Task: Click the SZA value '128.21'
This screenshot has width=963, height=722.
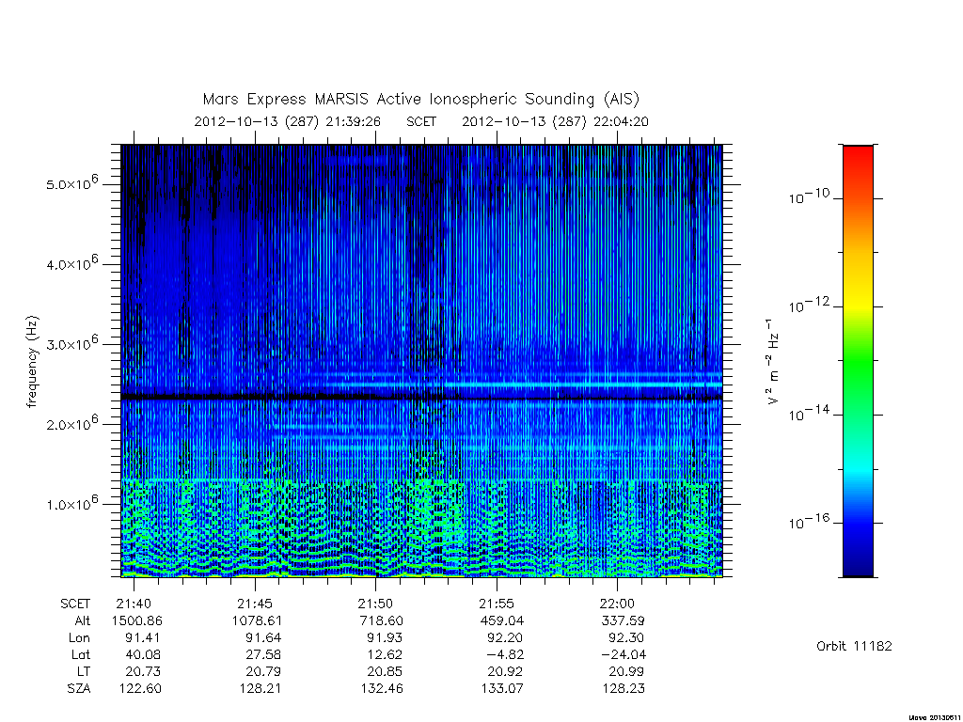Action: pyautogui.click(x=260, y=689)
